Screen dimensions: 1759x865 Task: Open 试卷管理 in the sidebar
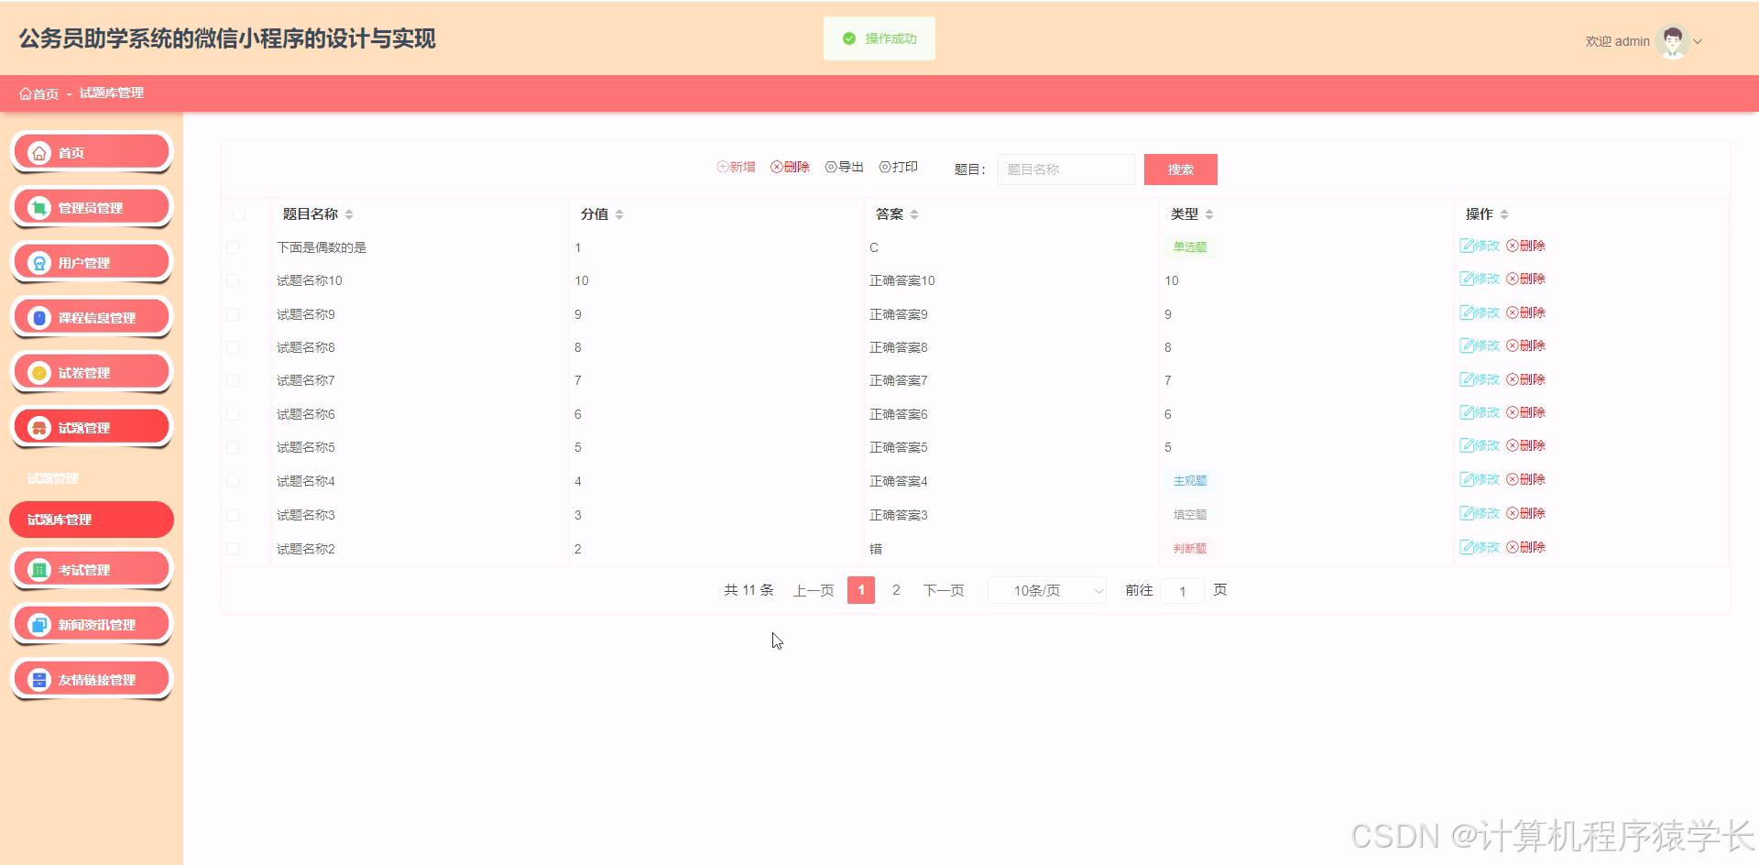[91, 372]
